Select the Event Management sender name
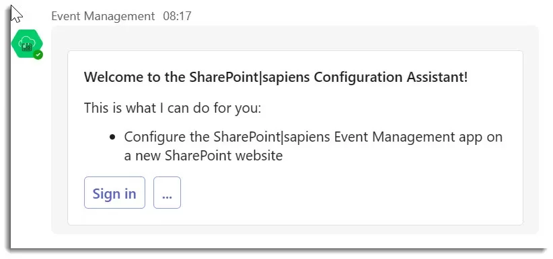 [103, 16]
